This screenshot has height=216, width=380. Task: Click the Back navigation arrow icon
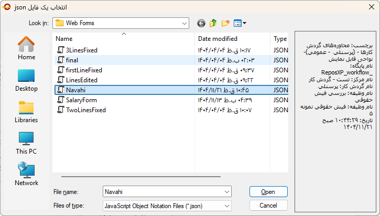coord(201,23)
